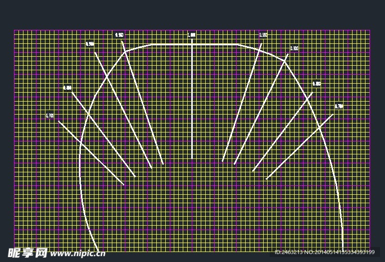Click the flat top segment of the arch
Image resolution: width=385 pixels, height=262 pixels.
pos(195,44)
